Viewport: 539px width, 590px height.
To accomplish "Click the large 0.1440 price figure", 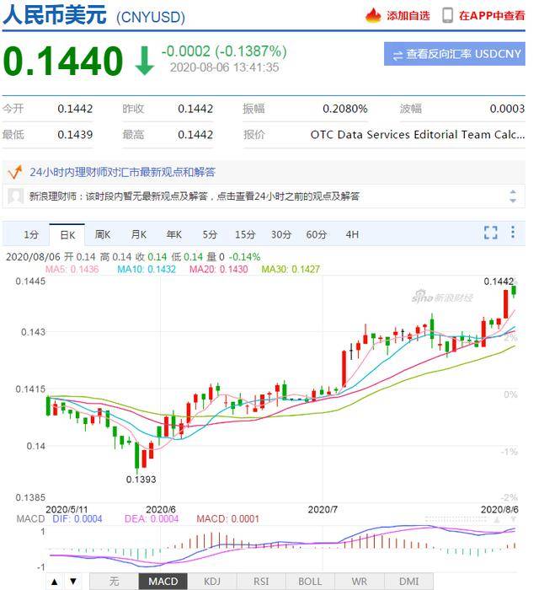I will pyautogui.click(x=63, y=61).
